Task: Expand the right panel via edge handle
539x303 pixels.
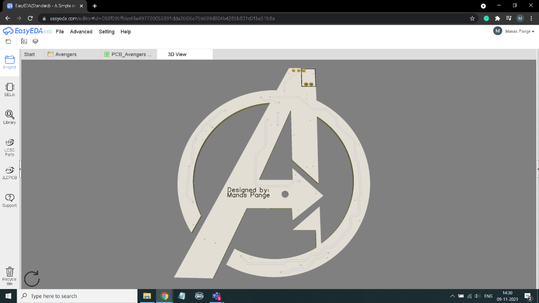Action: pos(538,169)
